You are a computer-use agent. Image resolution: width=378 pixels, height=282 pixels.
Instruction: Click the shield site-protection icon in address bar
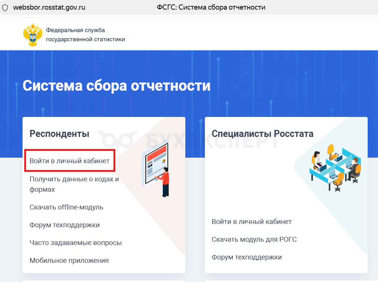(5, 8)
